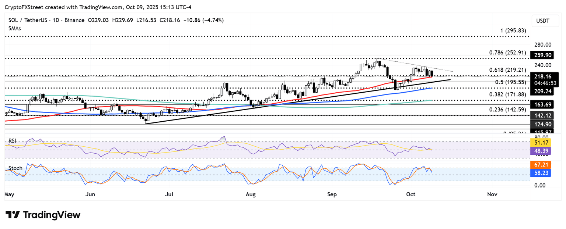Select the SMAs indicator label
Screen dimensions: 566x229
coord(15,28)
